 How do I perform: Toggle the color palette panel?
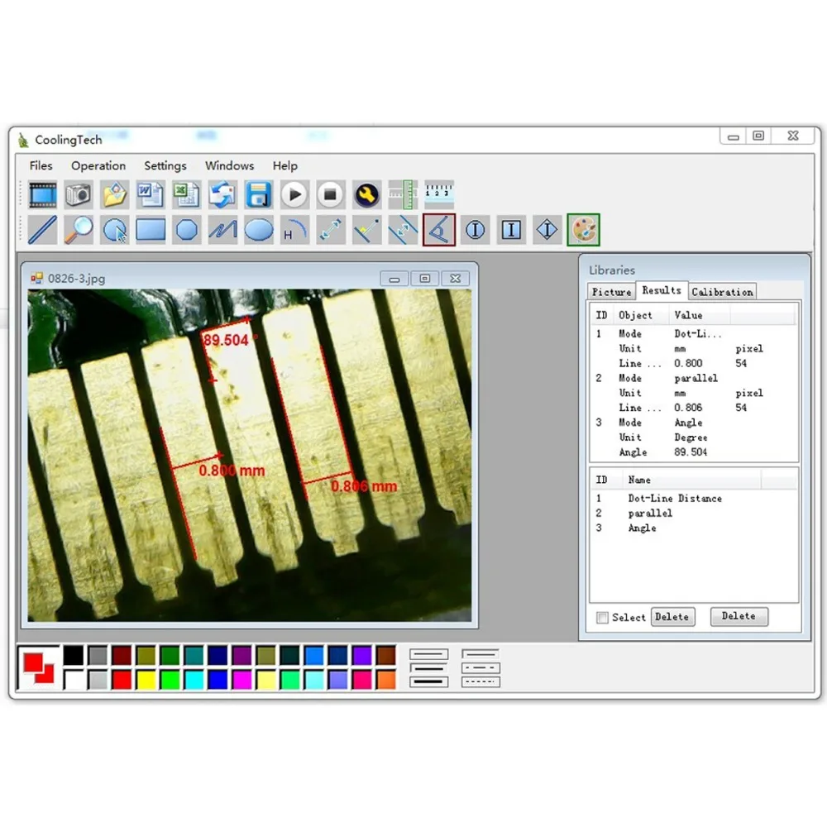click(x=583, y=230)
